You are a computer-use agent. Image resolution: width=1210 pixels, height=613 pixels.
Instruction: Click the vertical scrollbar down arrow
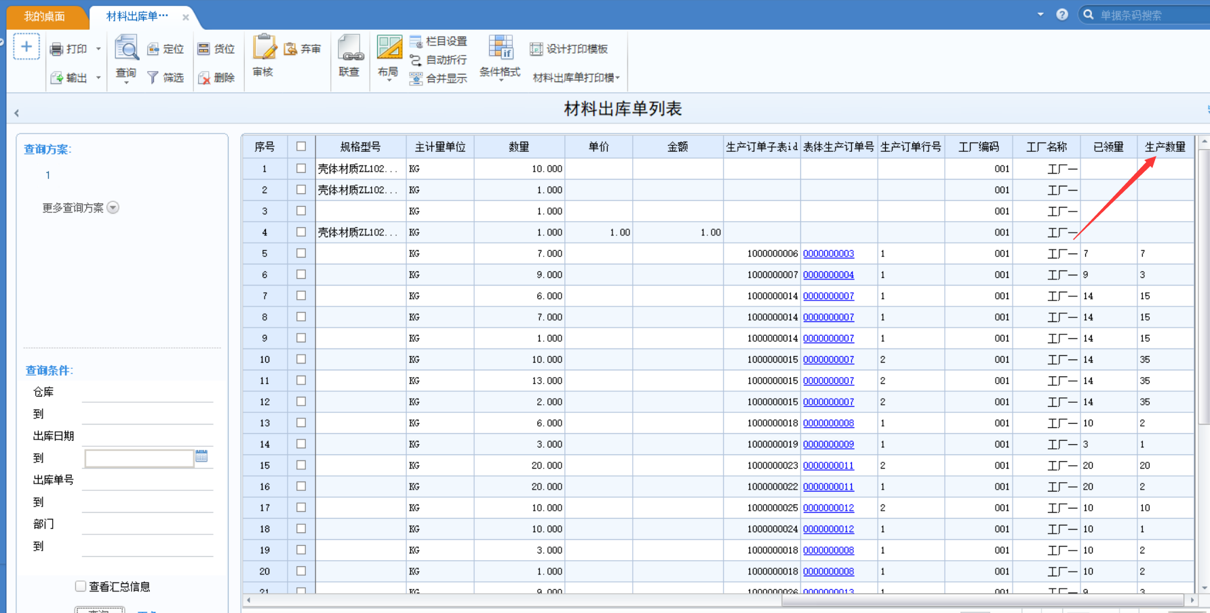tap(1204, 588)
